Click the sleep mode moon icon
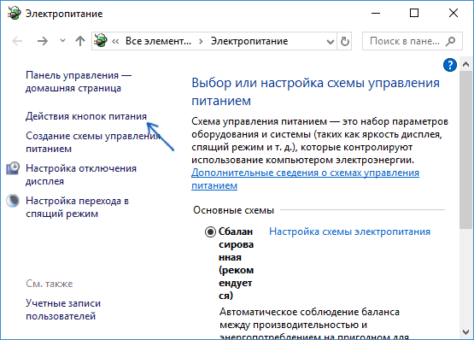Image resolution: width=474 pixels, height=340 pixels. 13,201
